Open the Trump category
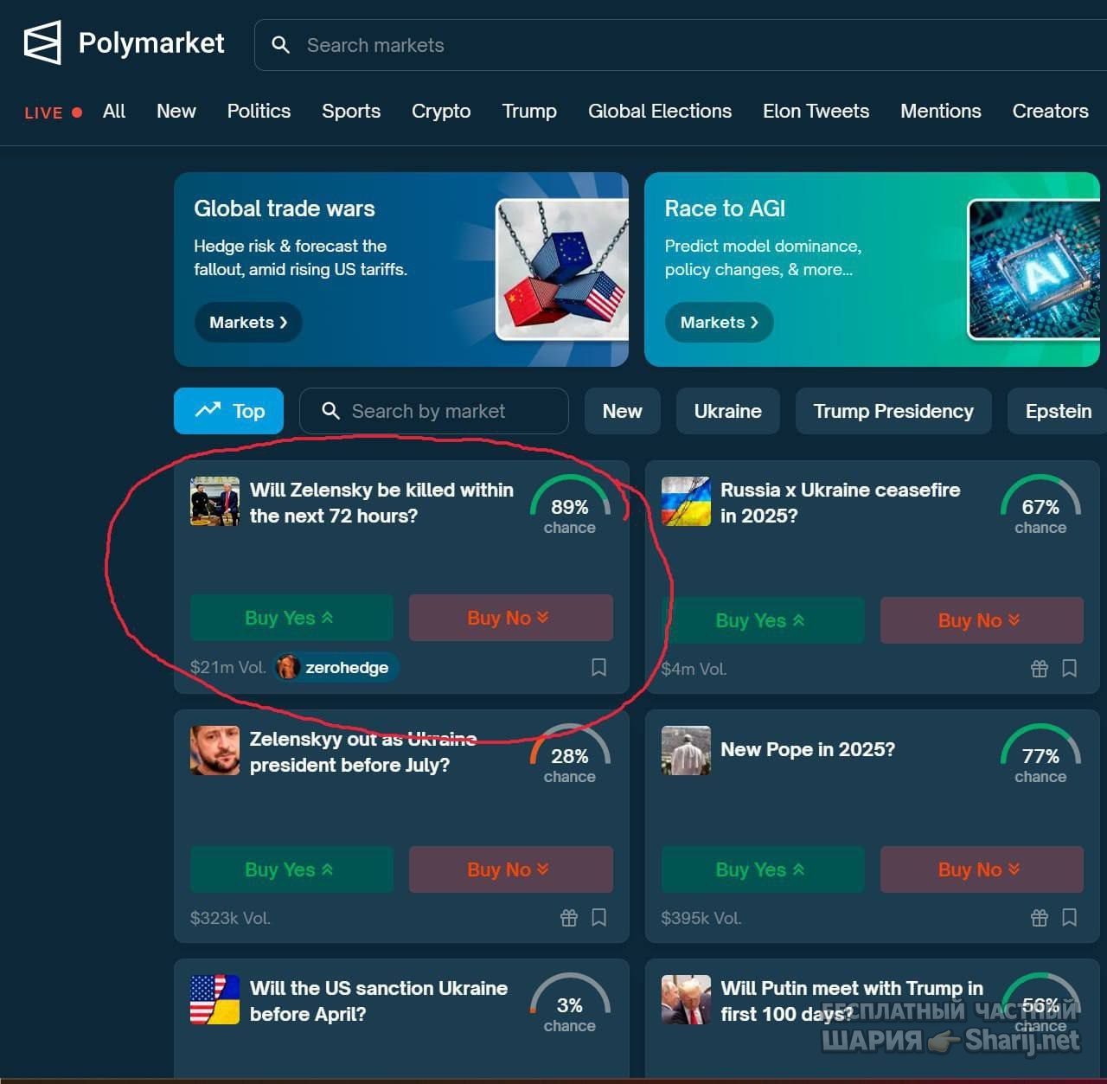 (x=529, y=112)
